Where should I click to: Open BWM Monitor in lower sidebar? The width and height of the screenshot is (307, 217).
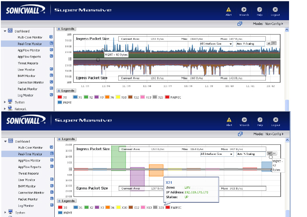(x=27, y=186)
